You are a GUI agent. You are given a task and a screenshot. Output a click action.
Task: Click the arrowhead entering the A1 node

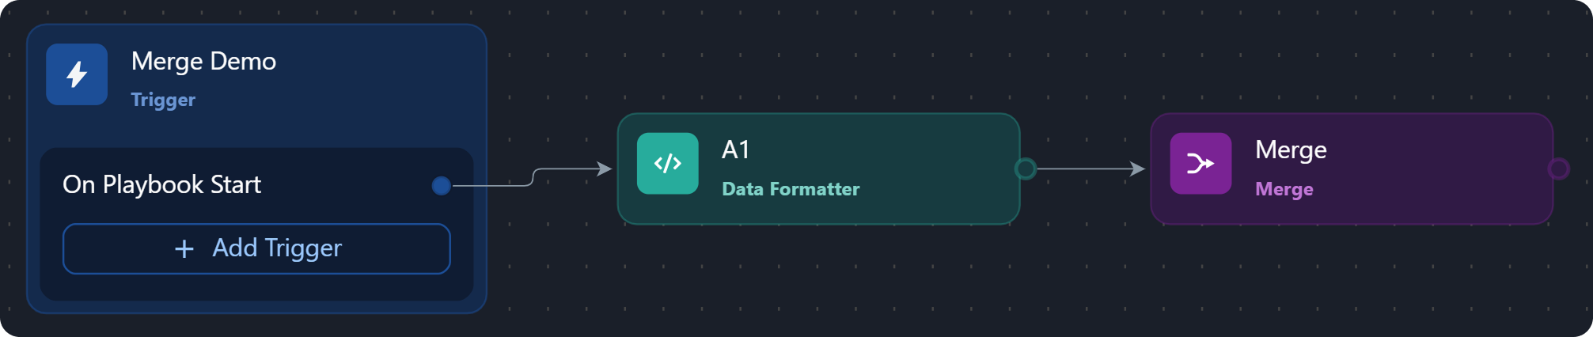605,168
